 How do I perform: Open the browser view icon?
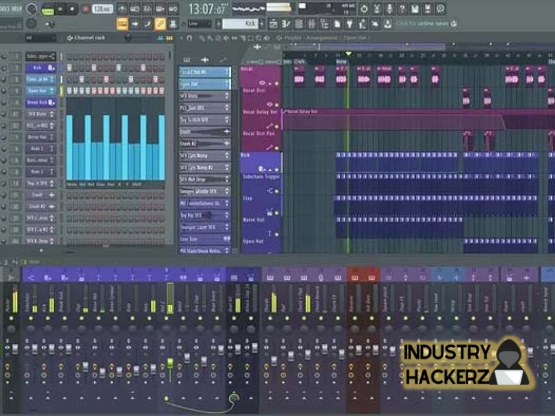tap(324, 24)
